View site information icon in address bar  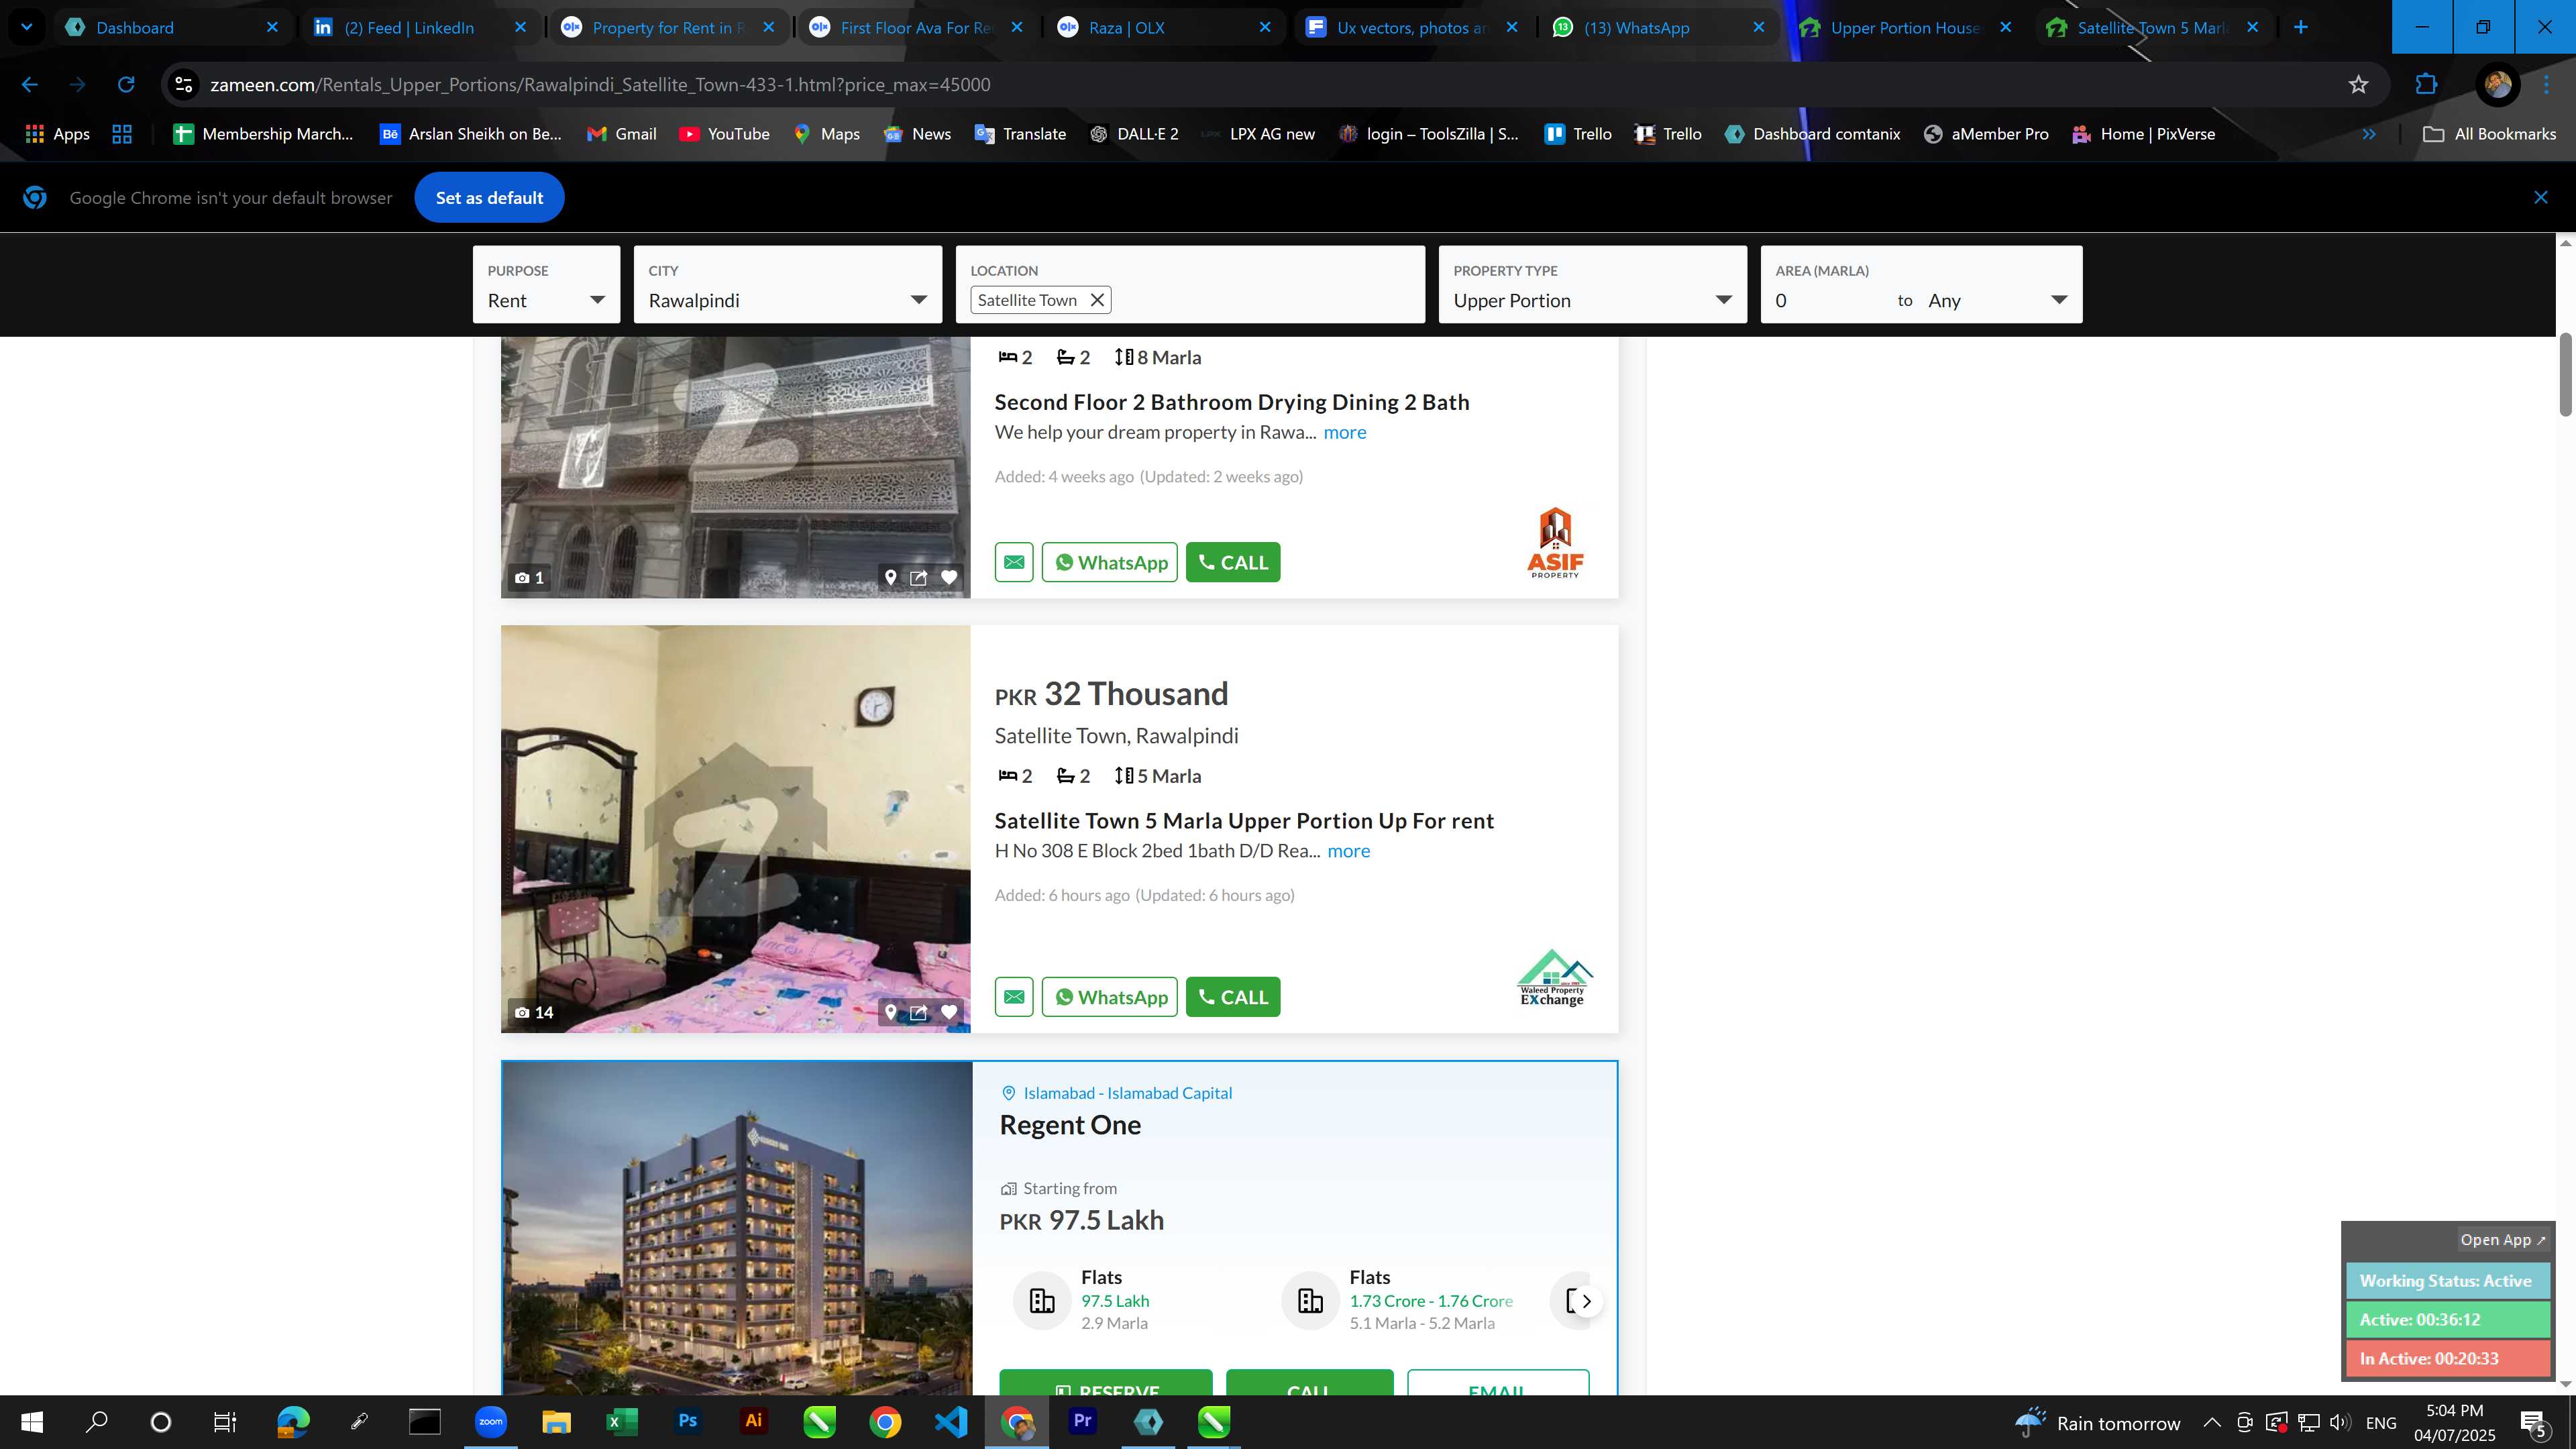coord(184,85)
